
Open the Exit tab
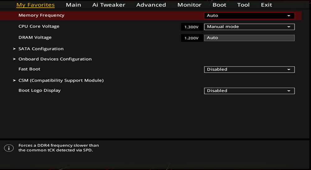pyautogui.click(x=267, y=5)
